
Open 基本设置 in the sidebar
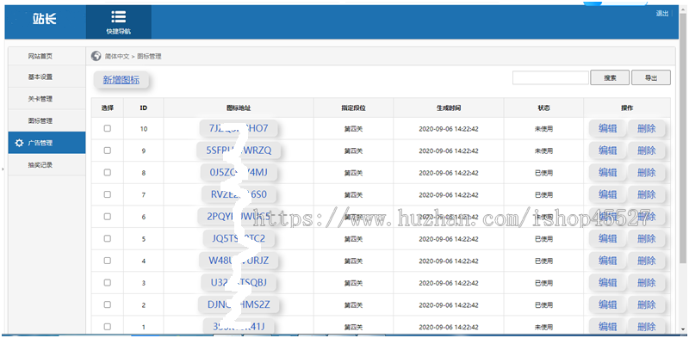[40, 77]
